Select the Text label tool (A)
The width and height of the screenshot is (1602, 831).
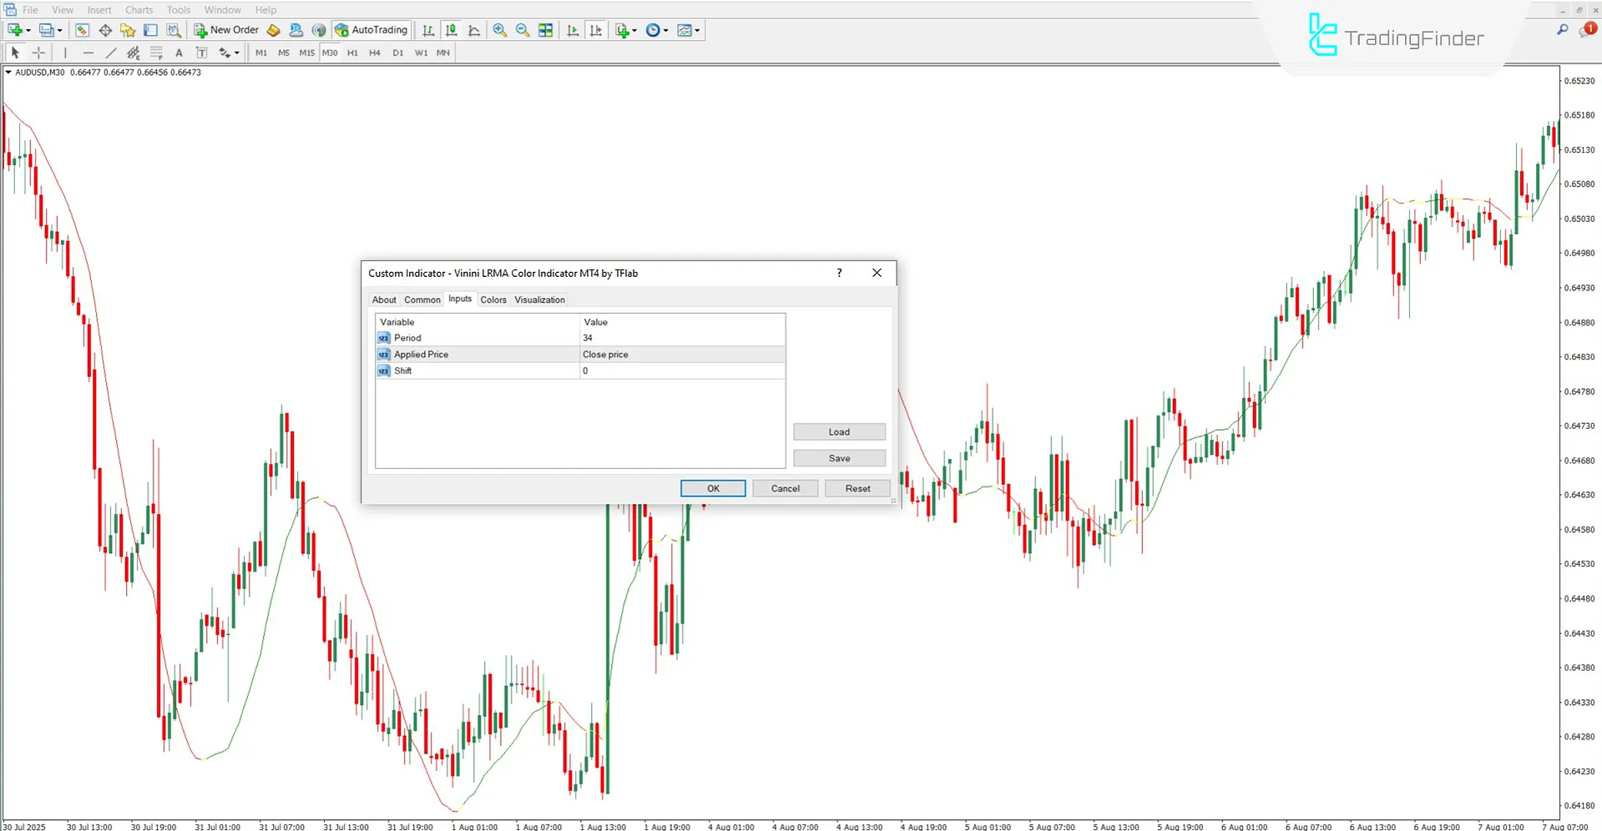(179, 53)
